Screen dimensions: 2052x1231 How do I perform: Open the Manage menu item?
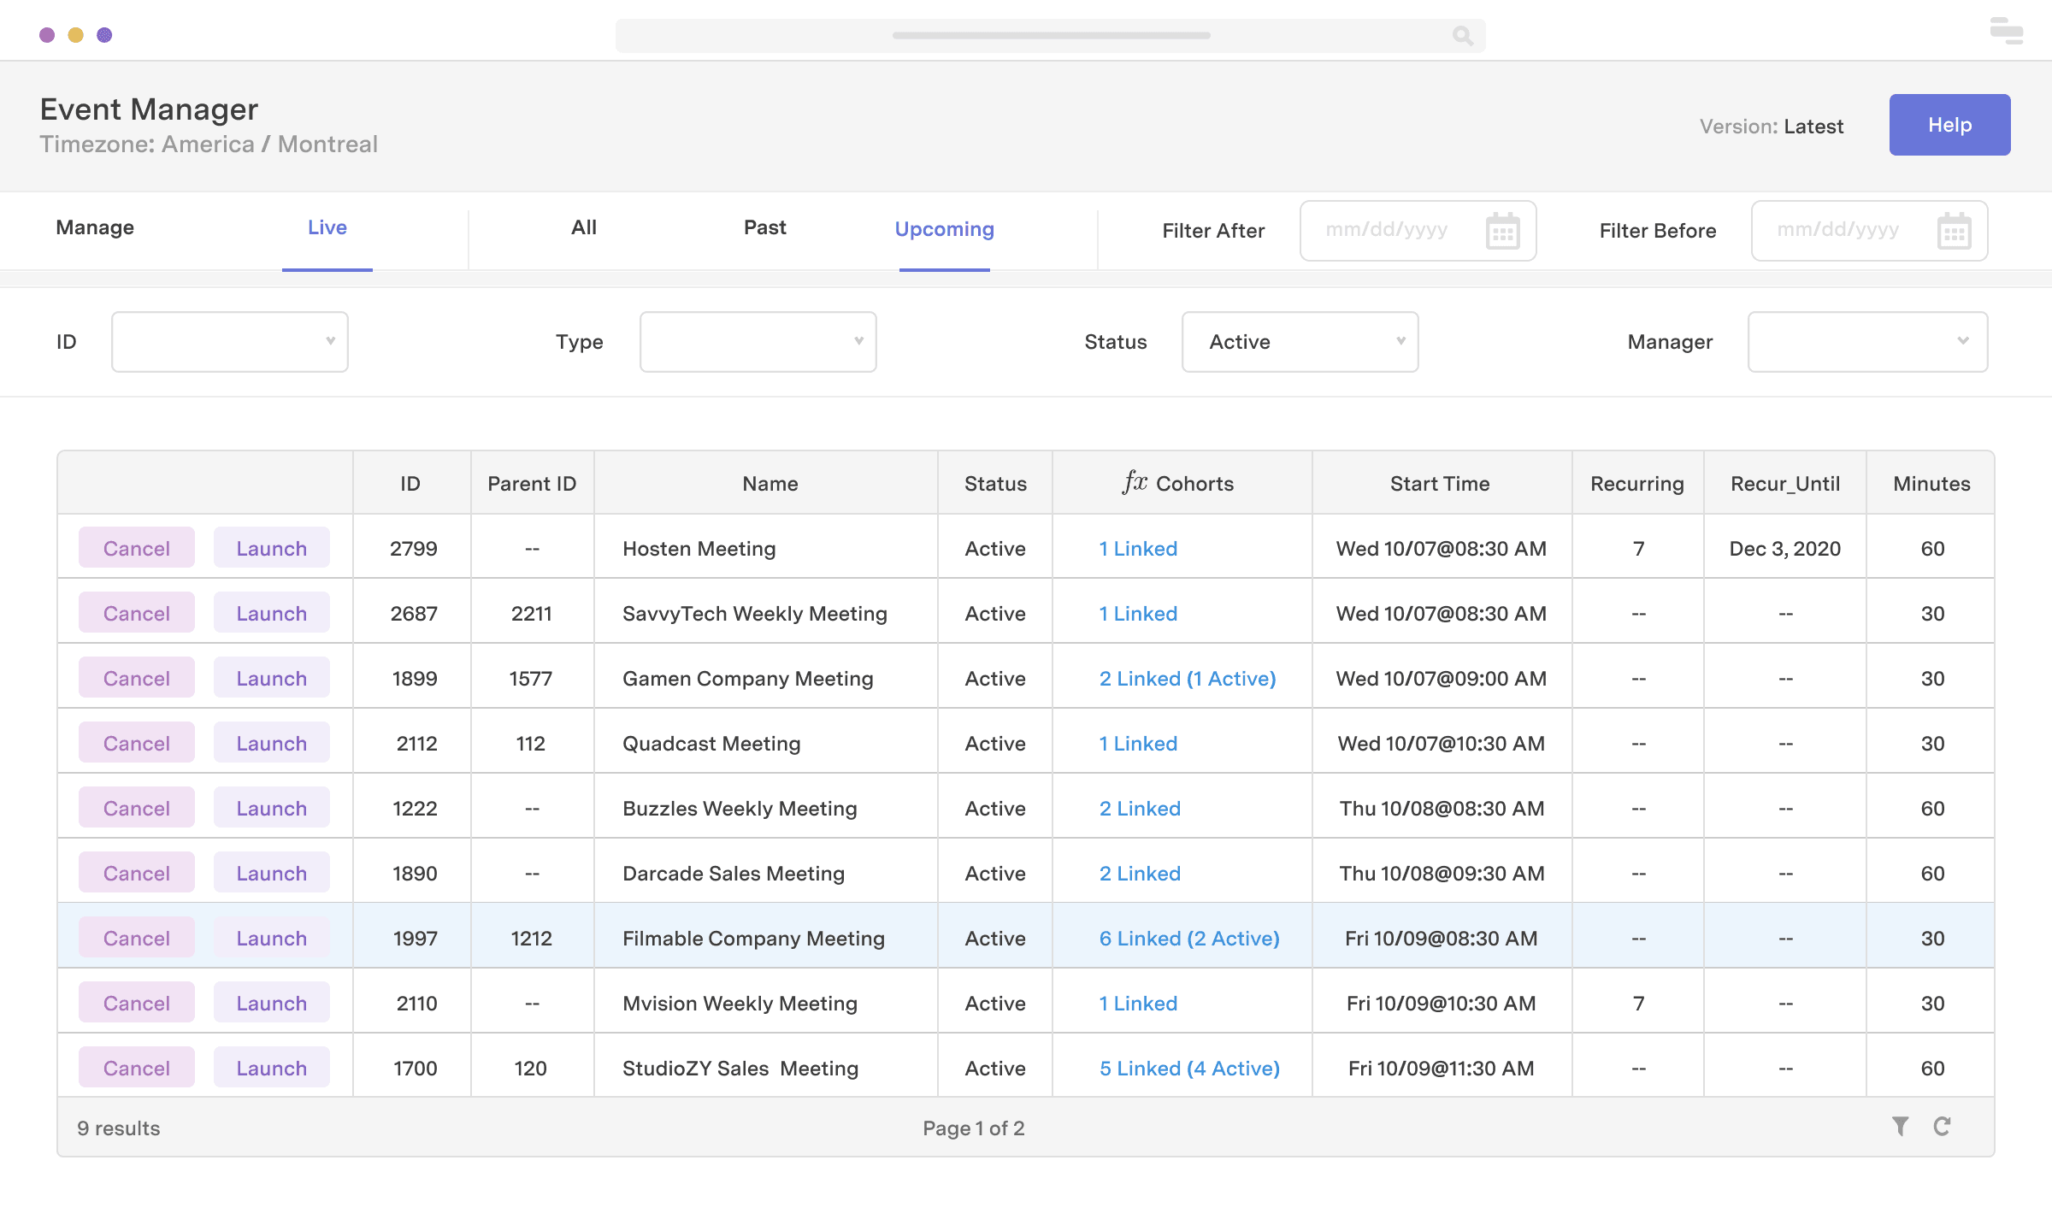pos(94,227)
